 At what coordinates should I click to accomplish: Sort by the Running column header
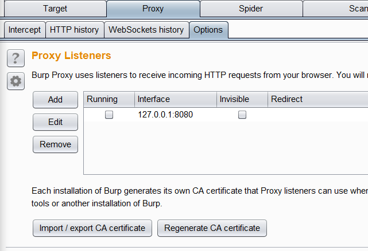(x=109, y=99)
